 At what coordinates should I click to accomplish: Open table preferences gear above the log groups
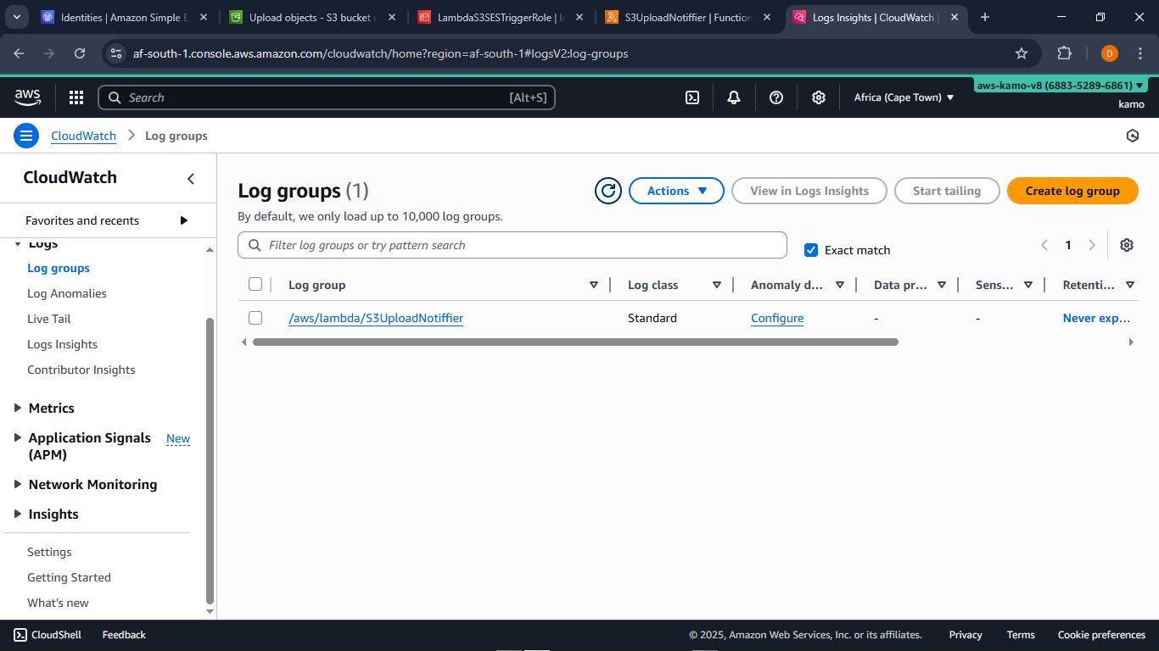[1127, 245]
